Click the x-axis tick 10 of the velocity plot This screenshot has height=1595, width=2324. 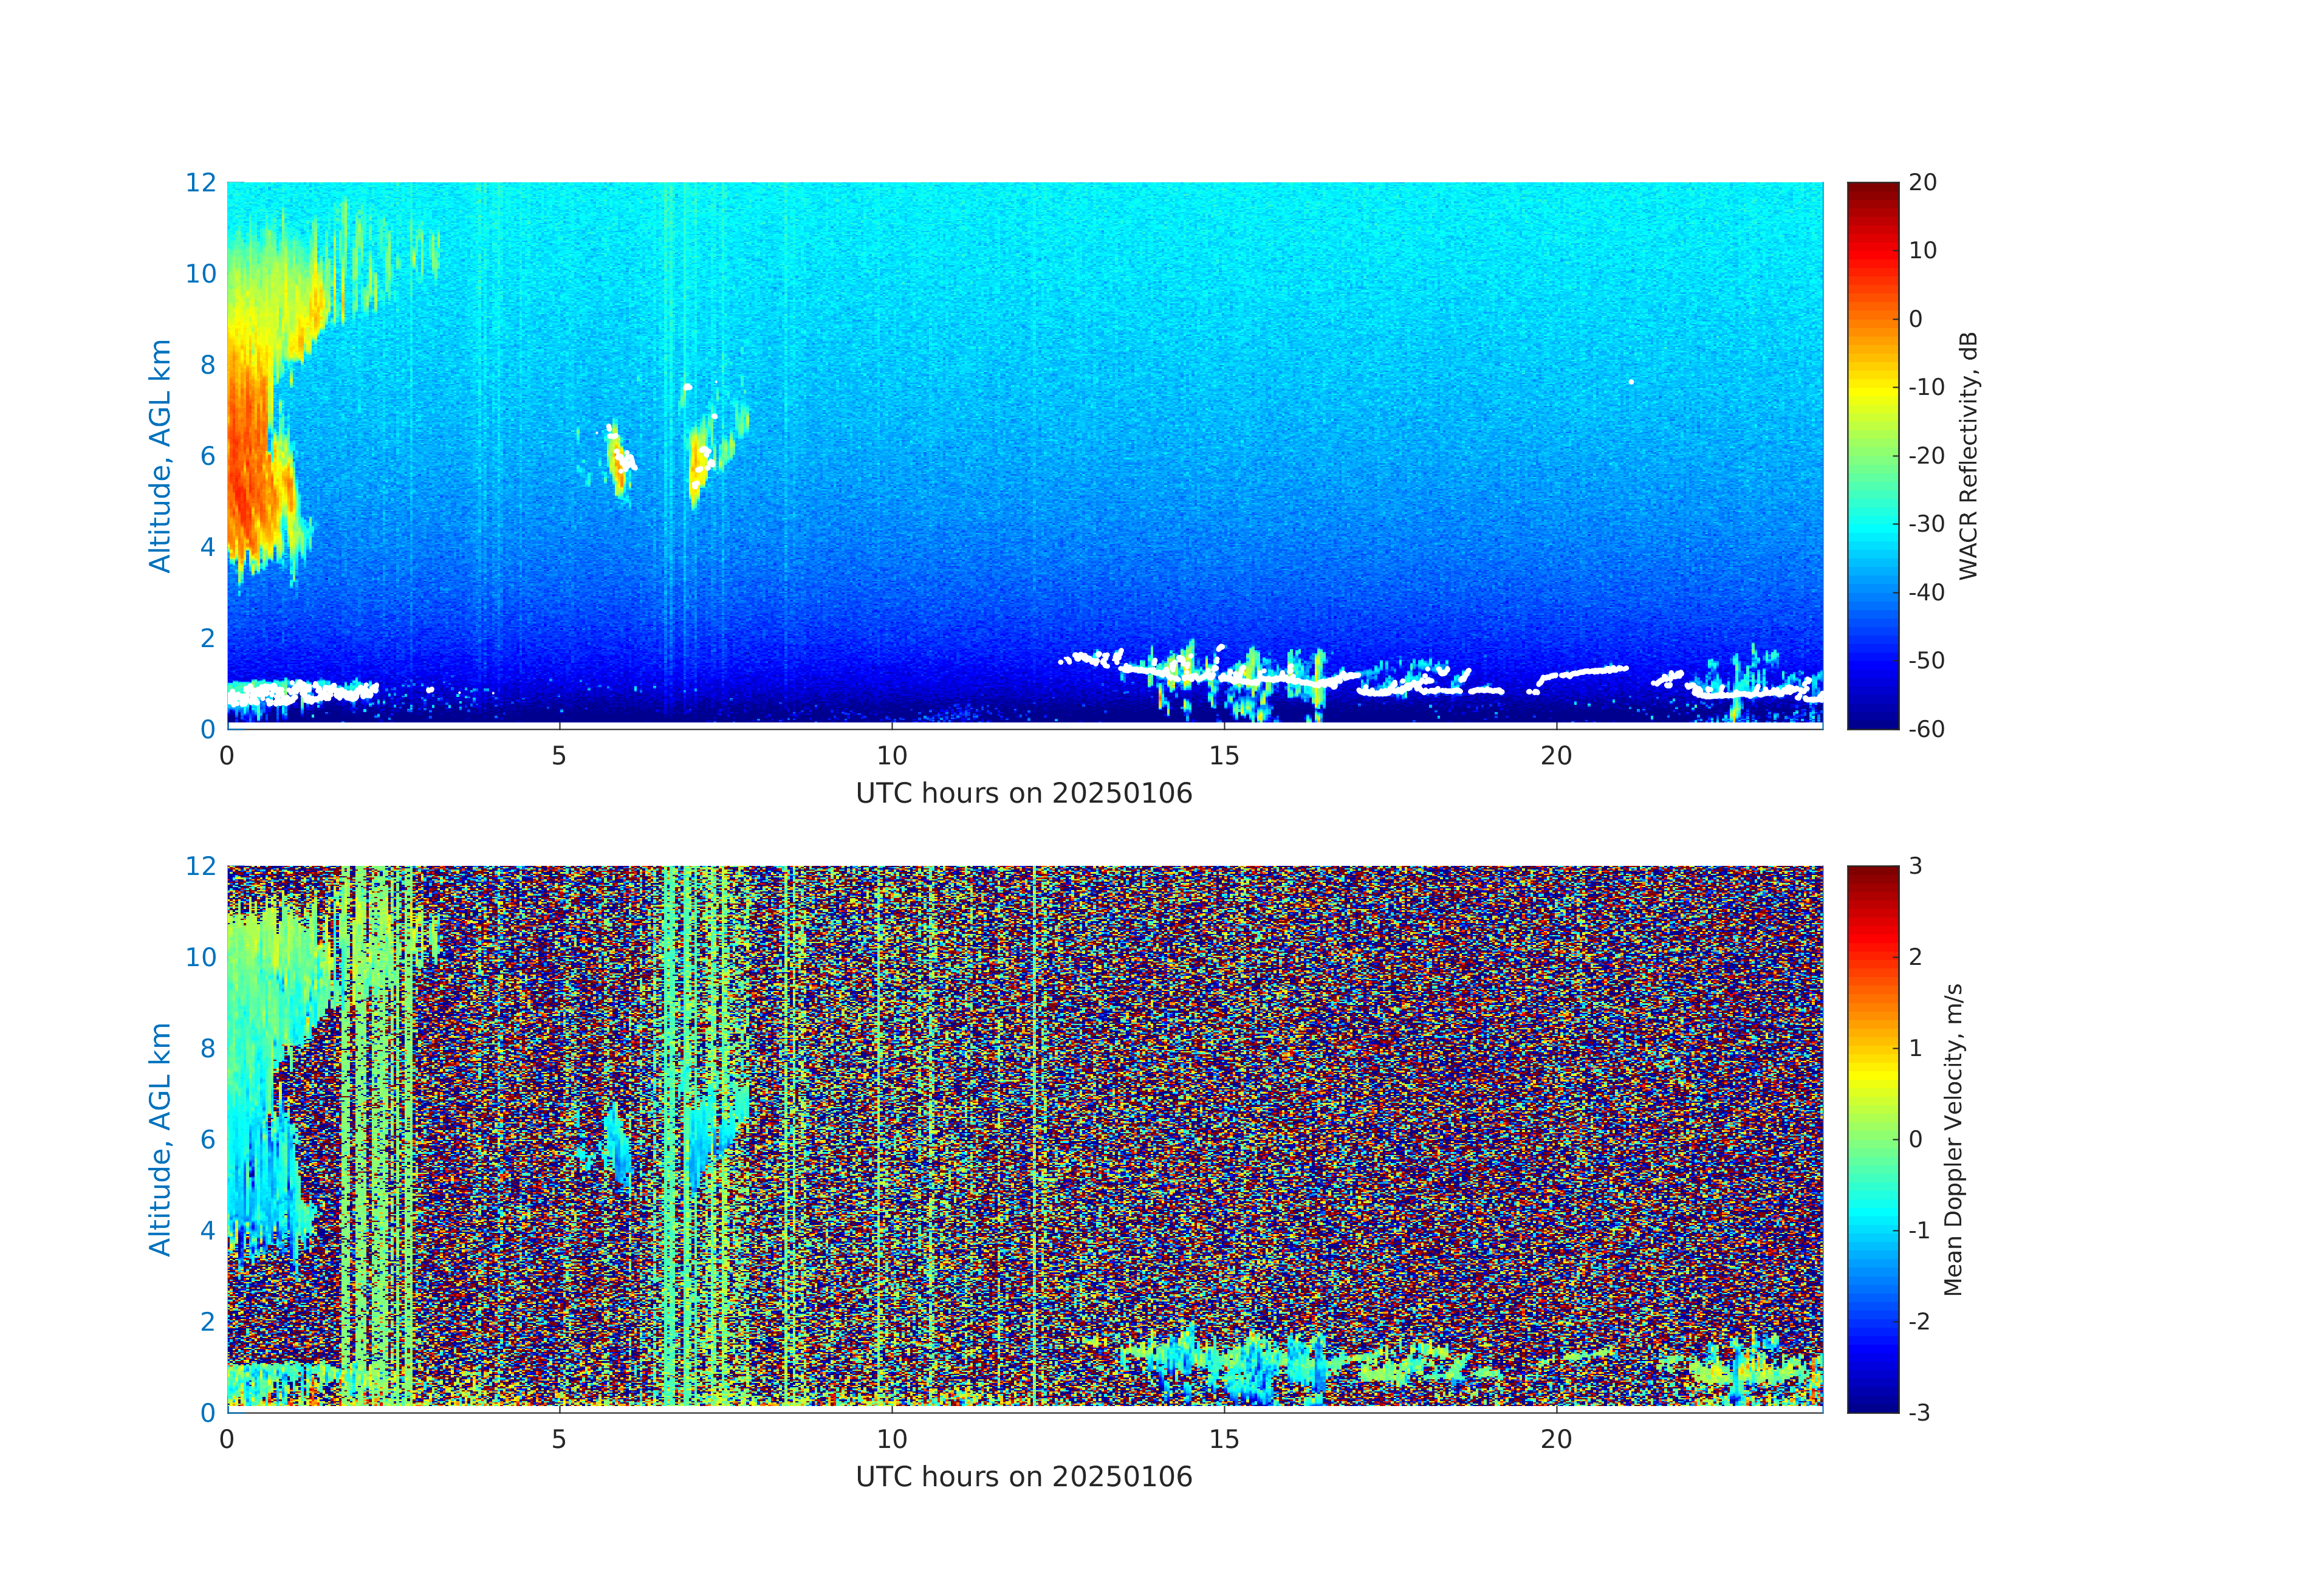892,1440
